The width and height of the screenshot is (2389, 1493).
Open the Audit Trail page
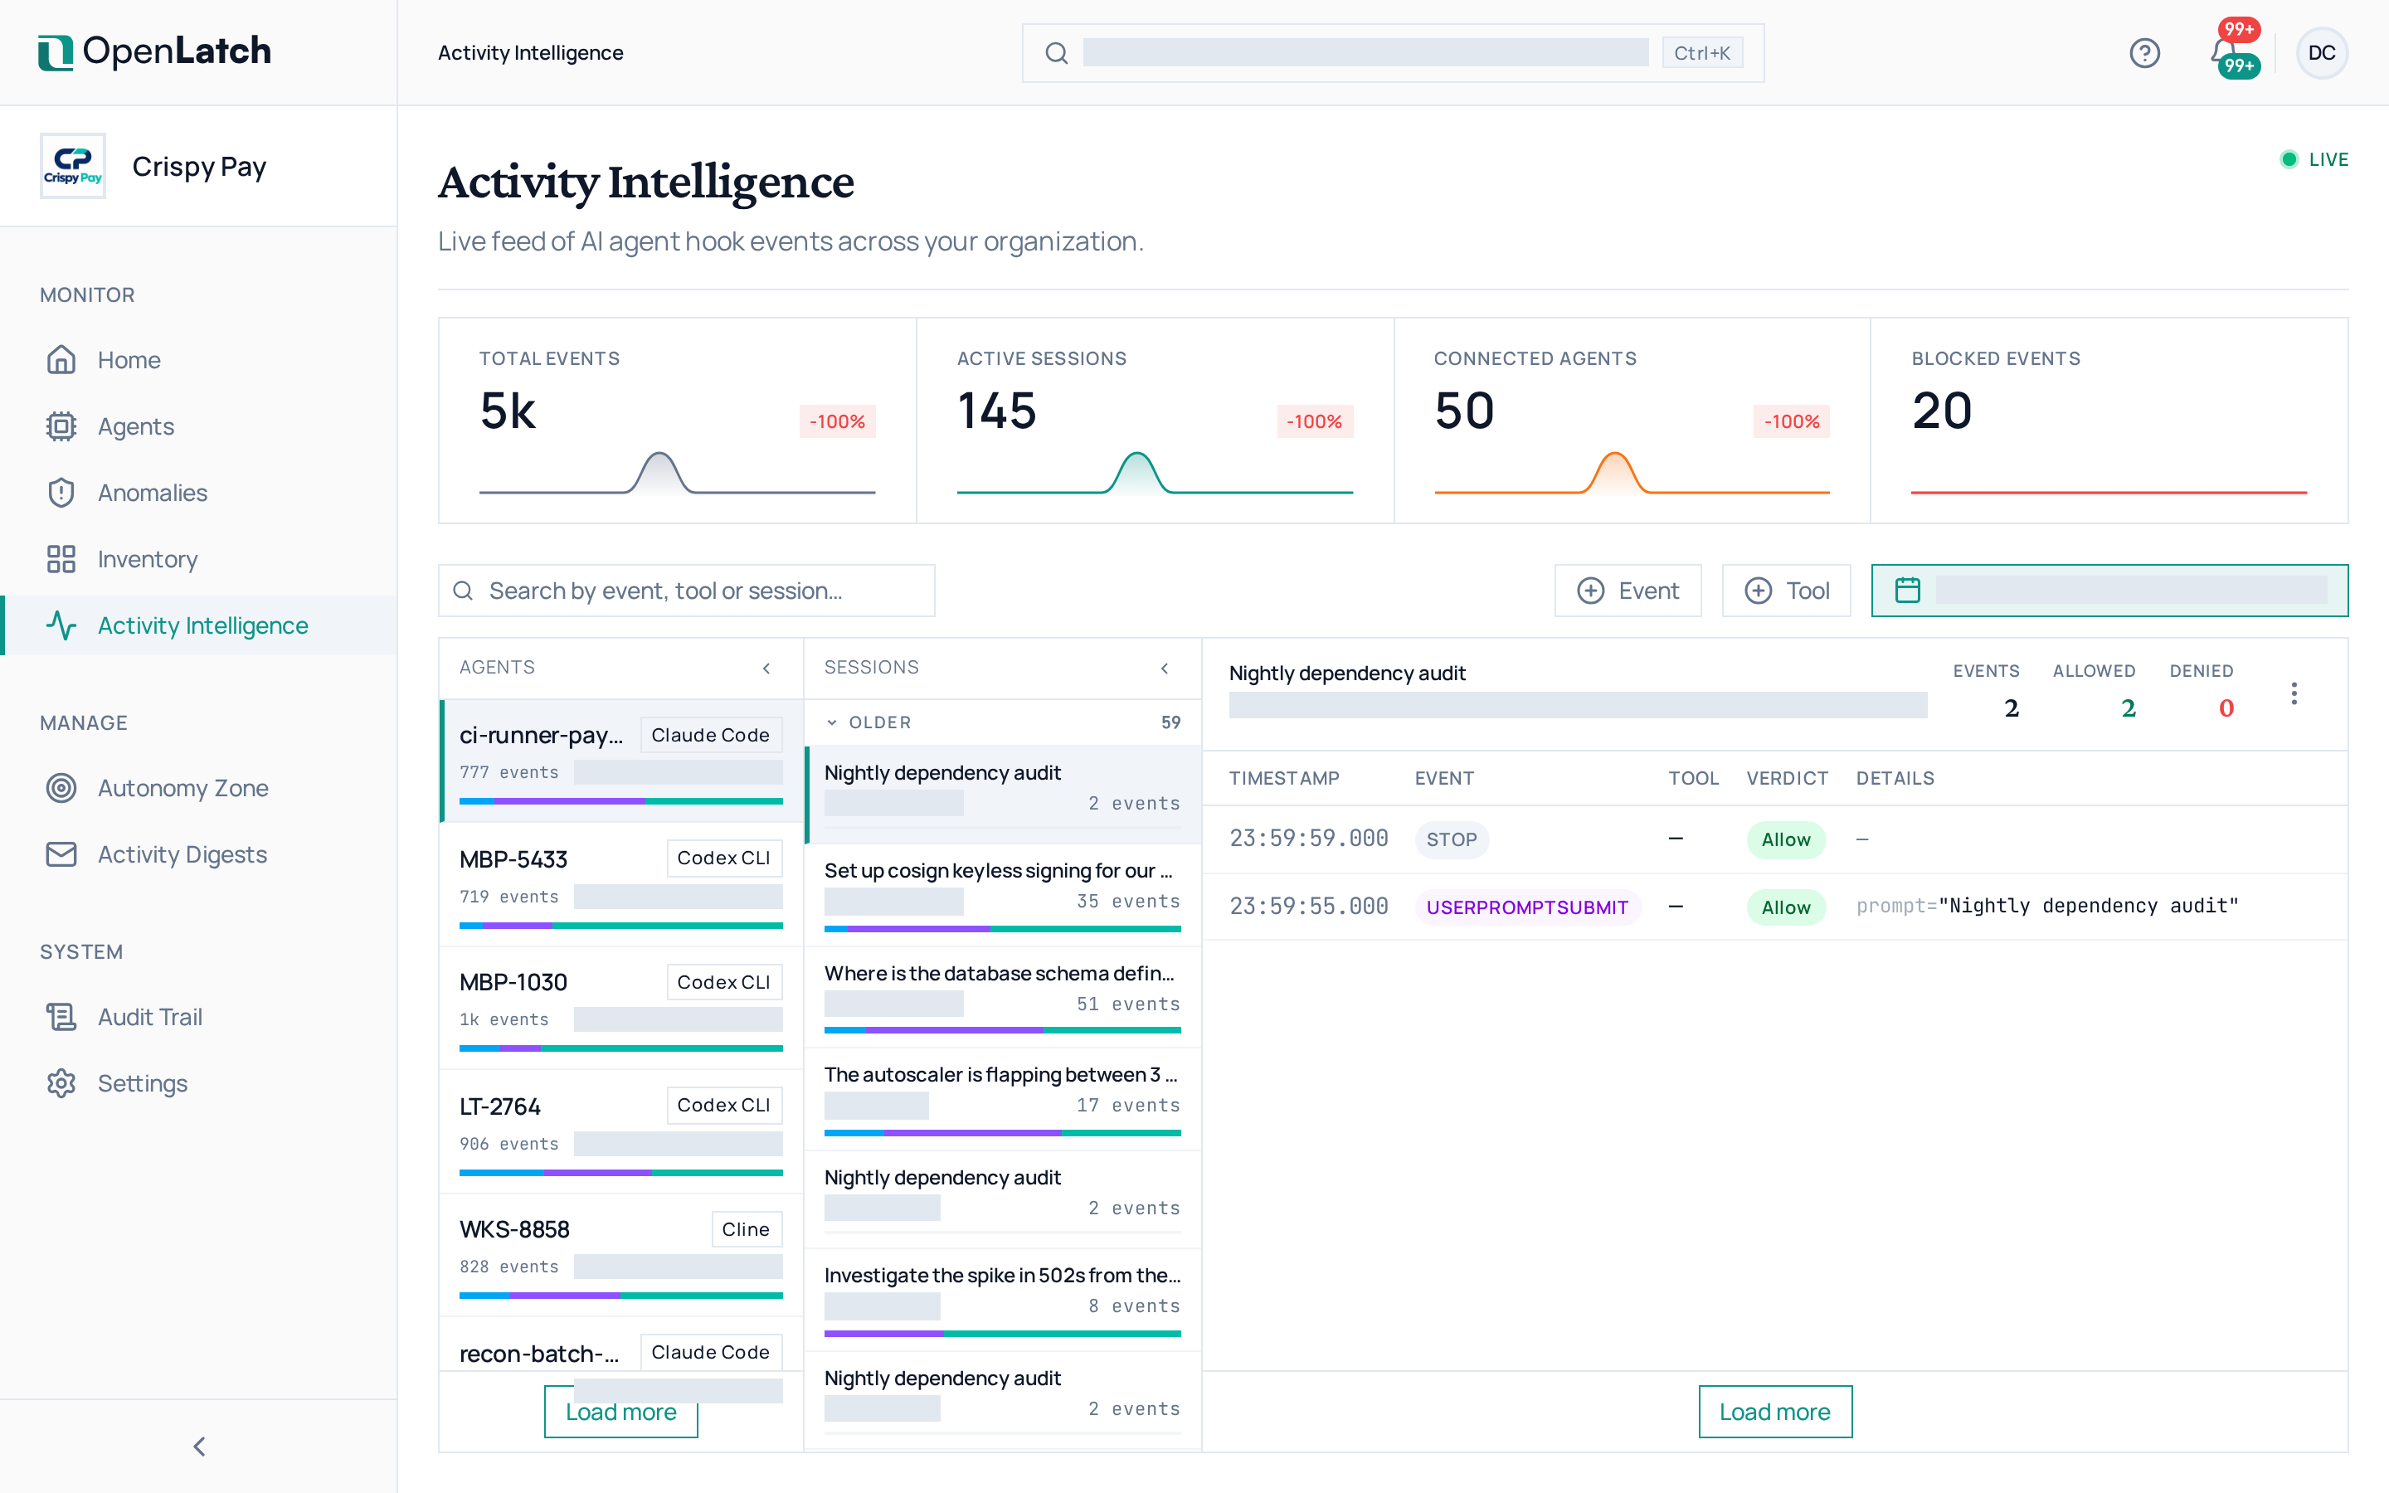point(198,1017)
